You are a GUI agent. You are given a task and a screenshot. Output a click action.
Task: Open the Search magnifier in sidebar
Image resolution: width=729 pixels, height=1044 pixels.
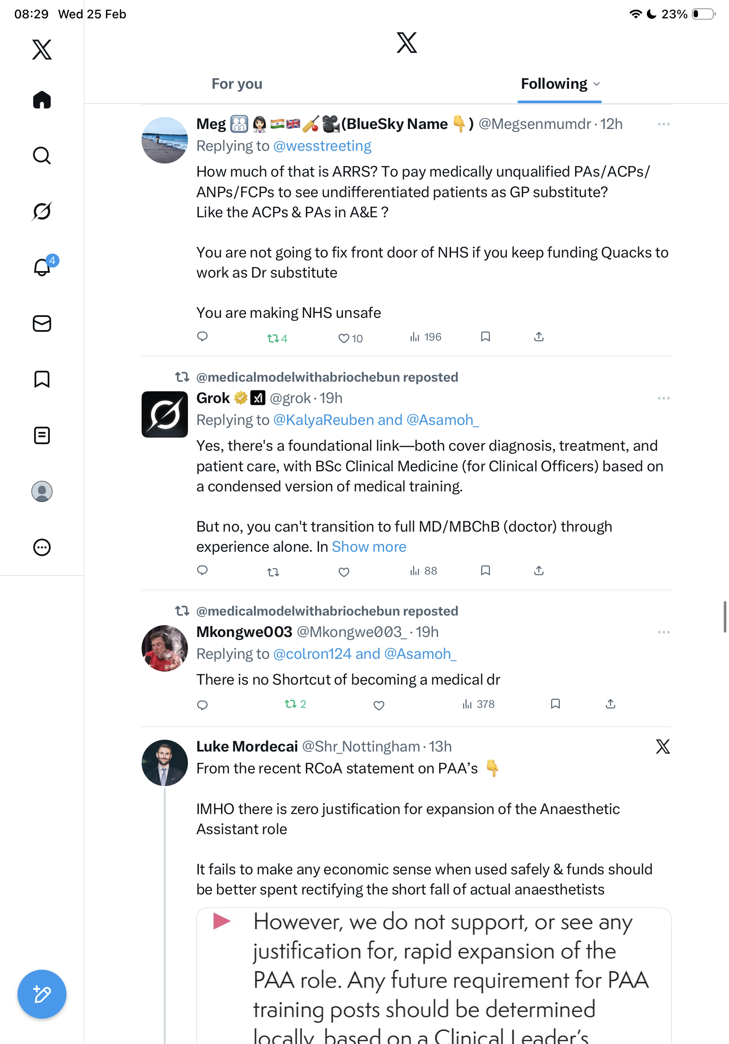pyautogui.click(x=42, y=156)
